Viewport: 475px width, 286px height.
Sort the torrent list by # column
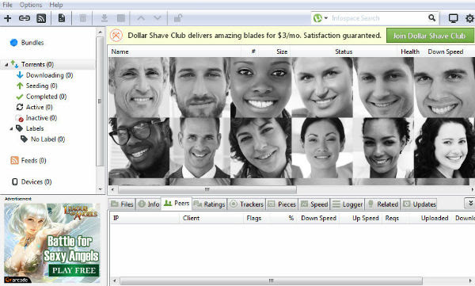[253, 51]
